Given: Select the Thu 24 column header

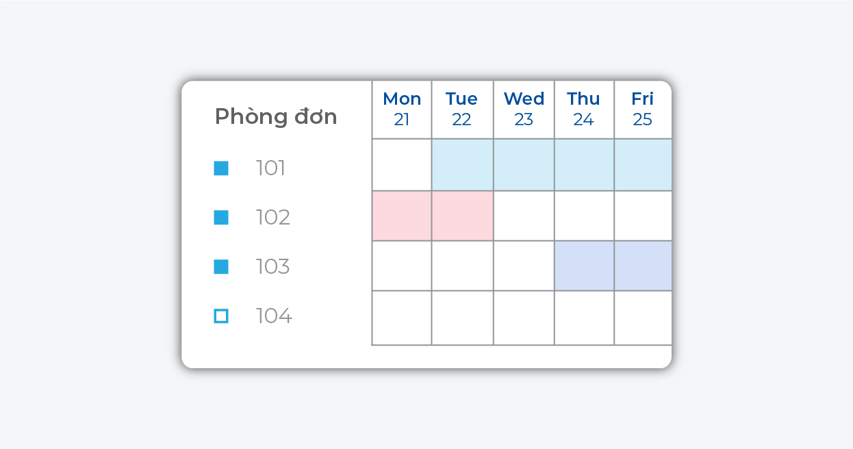Looking at the screenshot, I should pos(584,110).
